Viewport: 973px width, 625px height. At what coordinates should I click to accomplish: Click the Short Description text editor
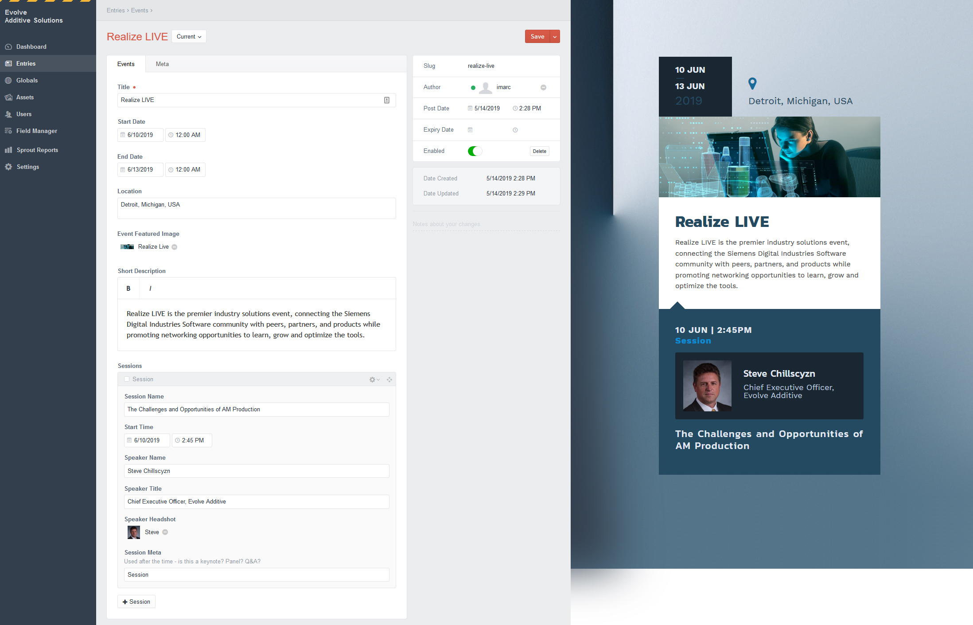tap(257, 324)
